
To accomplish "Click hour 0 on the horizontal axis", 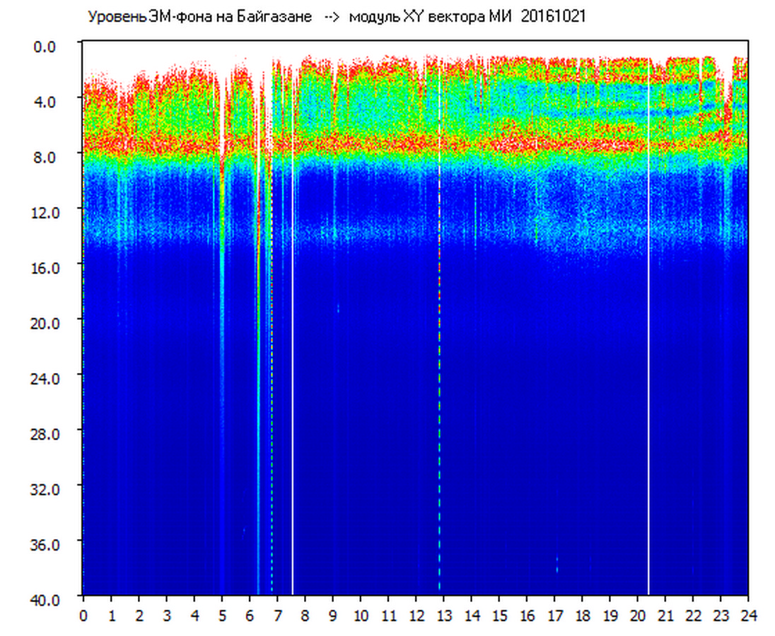I will coord(83,615).
